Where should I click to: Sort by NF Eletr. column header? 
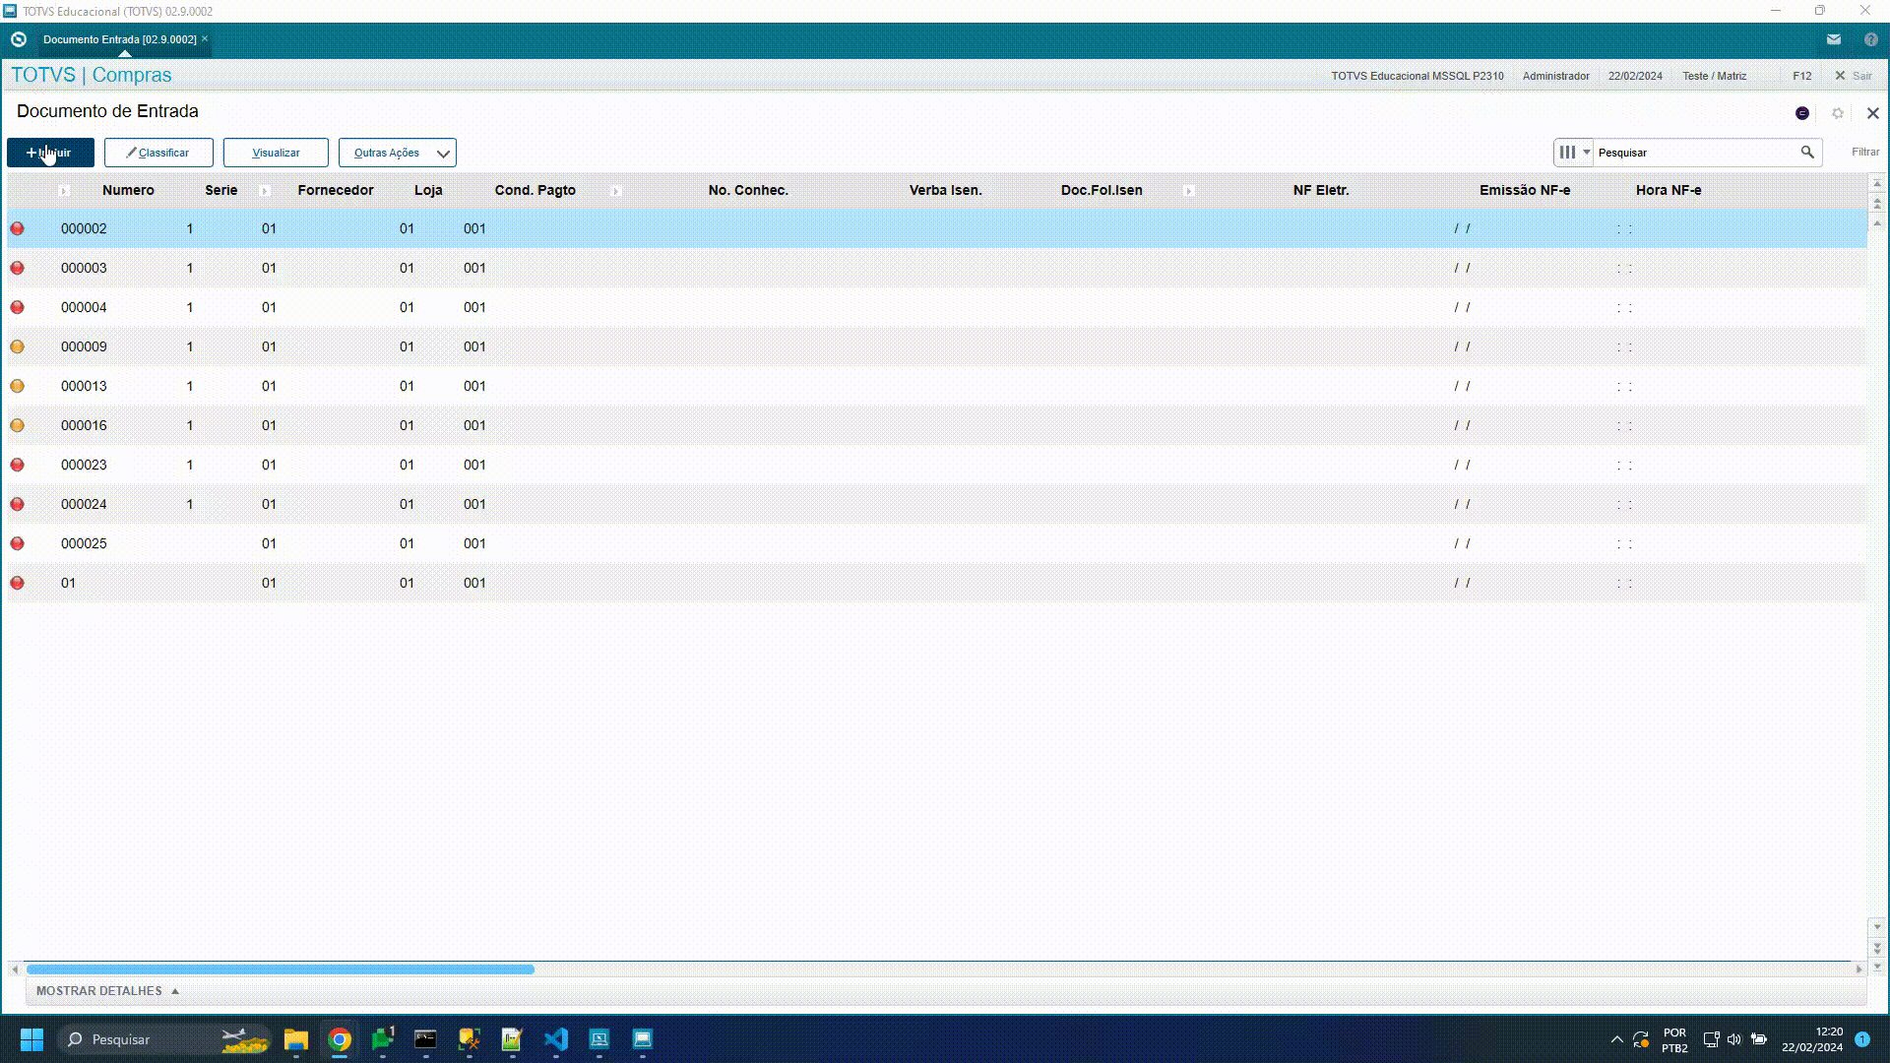[x=1321, y=190]
